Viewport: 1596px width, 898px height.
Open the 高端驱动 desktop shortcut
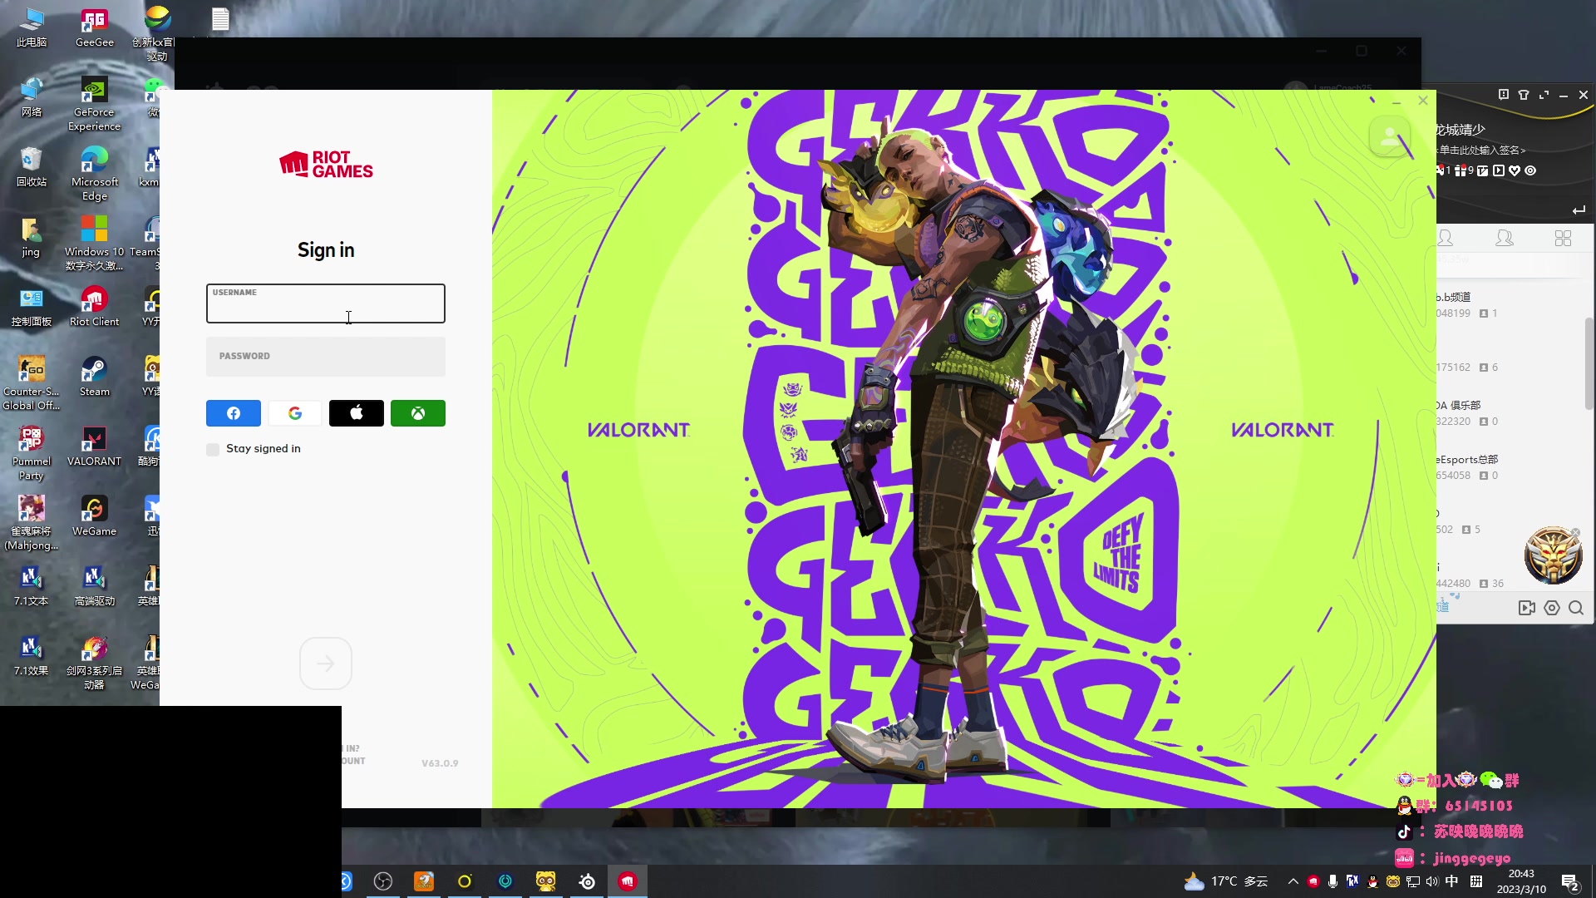point(95,586)
